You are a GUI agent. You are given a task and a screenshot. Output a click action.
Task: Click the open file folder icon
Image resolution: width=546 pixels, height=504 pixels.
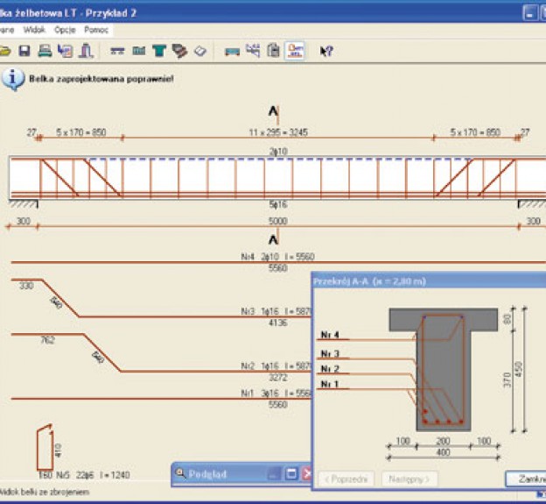coord(5,51)
